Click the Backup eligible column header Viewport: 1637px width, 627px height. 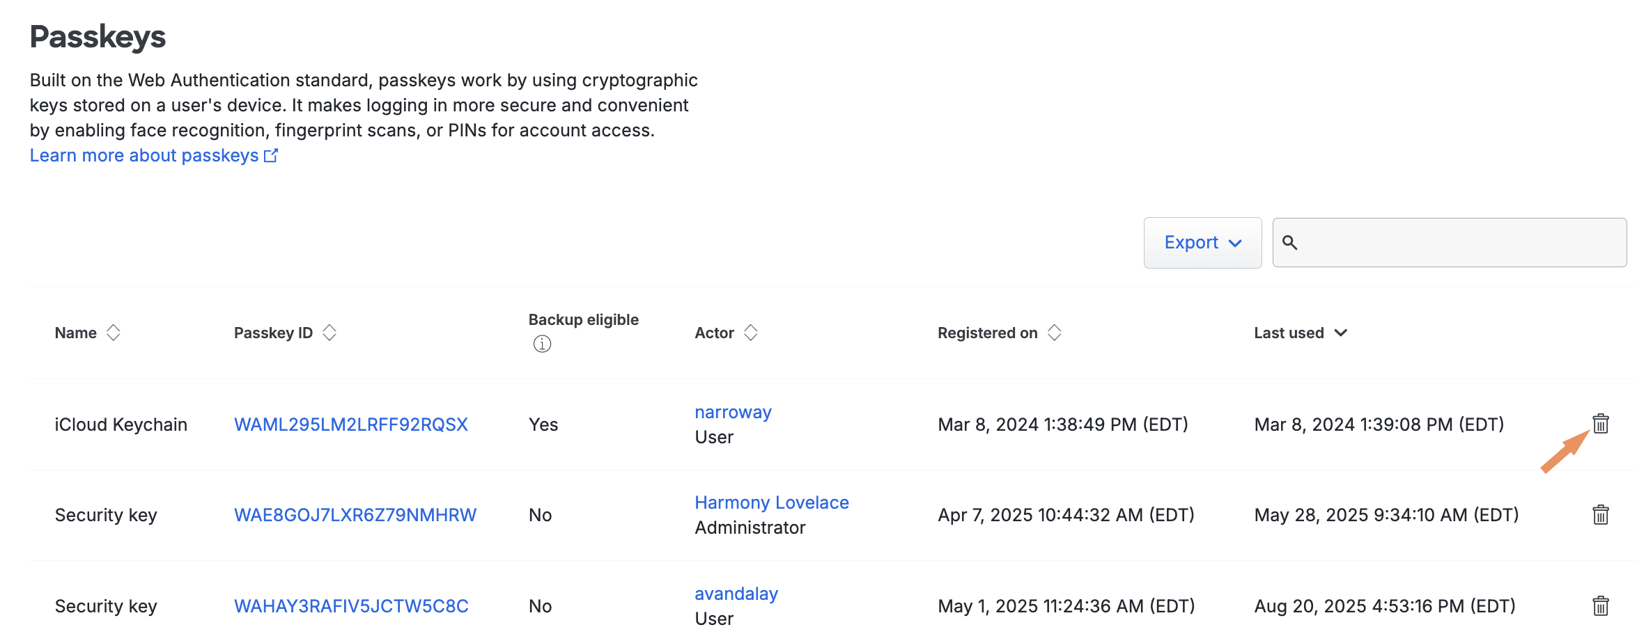[583, 319]
